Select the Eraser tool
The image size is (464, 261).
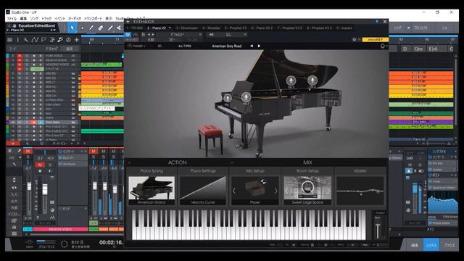(101, 28)
